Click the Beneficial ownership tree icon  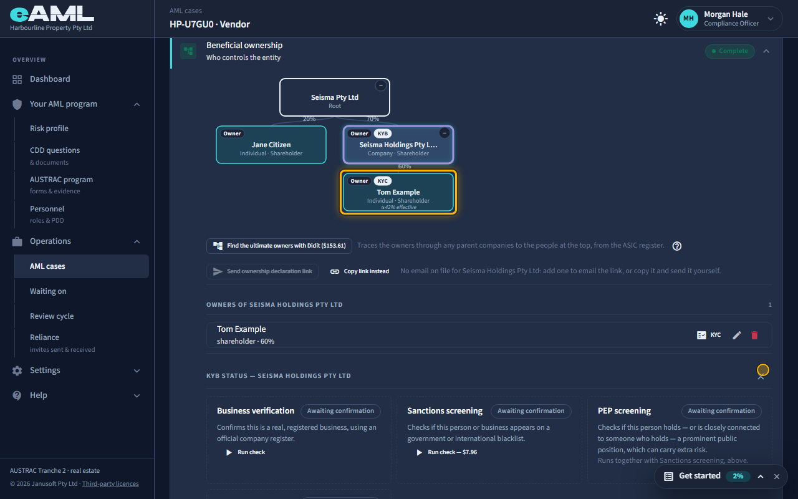click(x=188, y=51)
